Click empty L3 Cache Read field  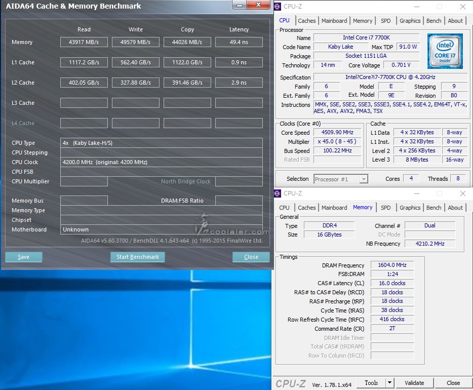pyautogui.click(x=84, y=103)
